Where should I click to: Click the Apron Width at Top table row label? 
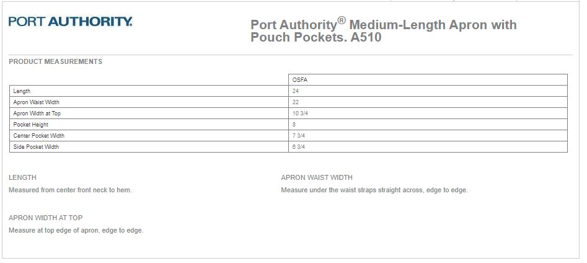[37, 114]
